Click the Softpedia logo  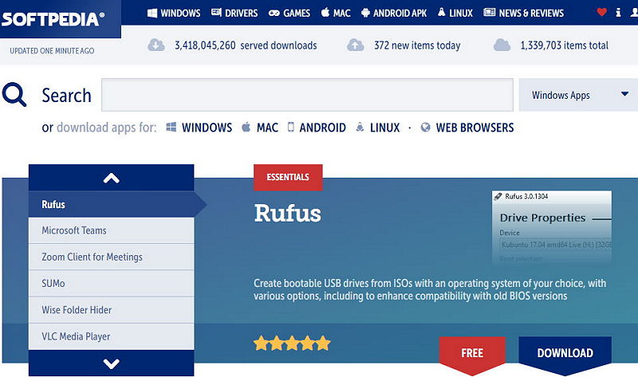tap(53, 19)
